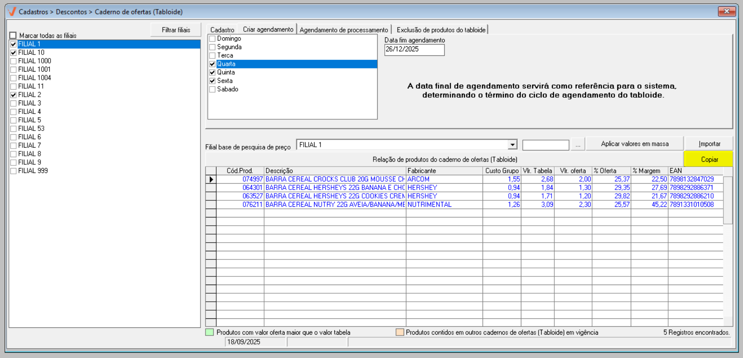This screenshot has width=743, height=358.
Task: Enable the Domingo day checkbox
Action: point(212,39)
